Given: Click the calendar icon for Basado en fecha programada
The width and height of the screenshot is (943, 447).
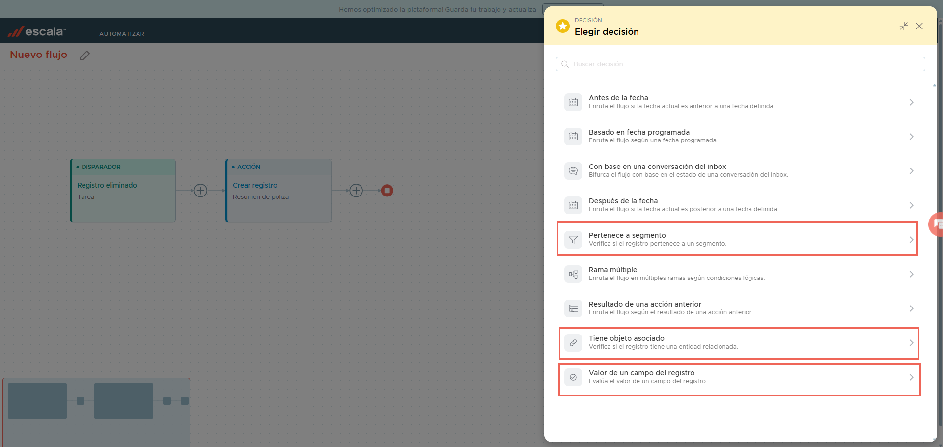Looking at the screenshot, I should tap(573, 137).
